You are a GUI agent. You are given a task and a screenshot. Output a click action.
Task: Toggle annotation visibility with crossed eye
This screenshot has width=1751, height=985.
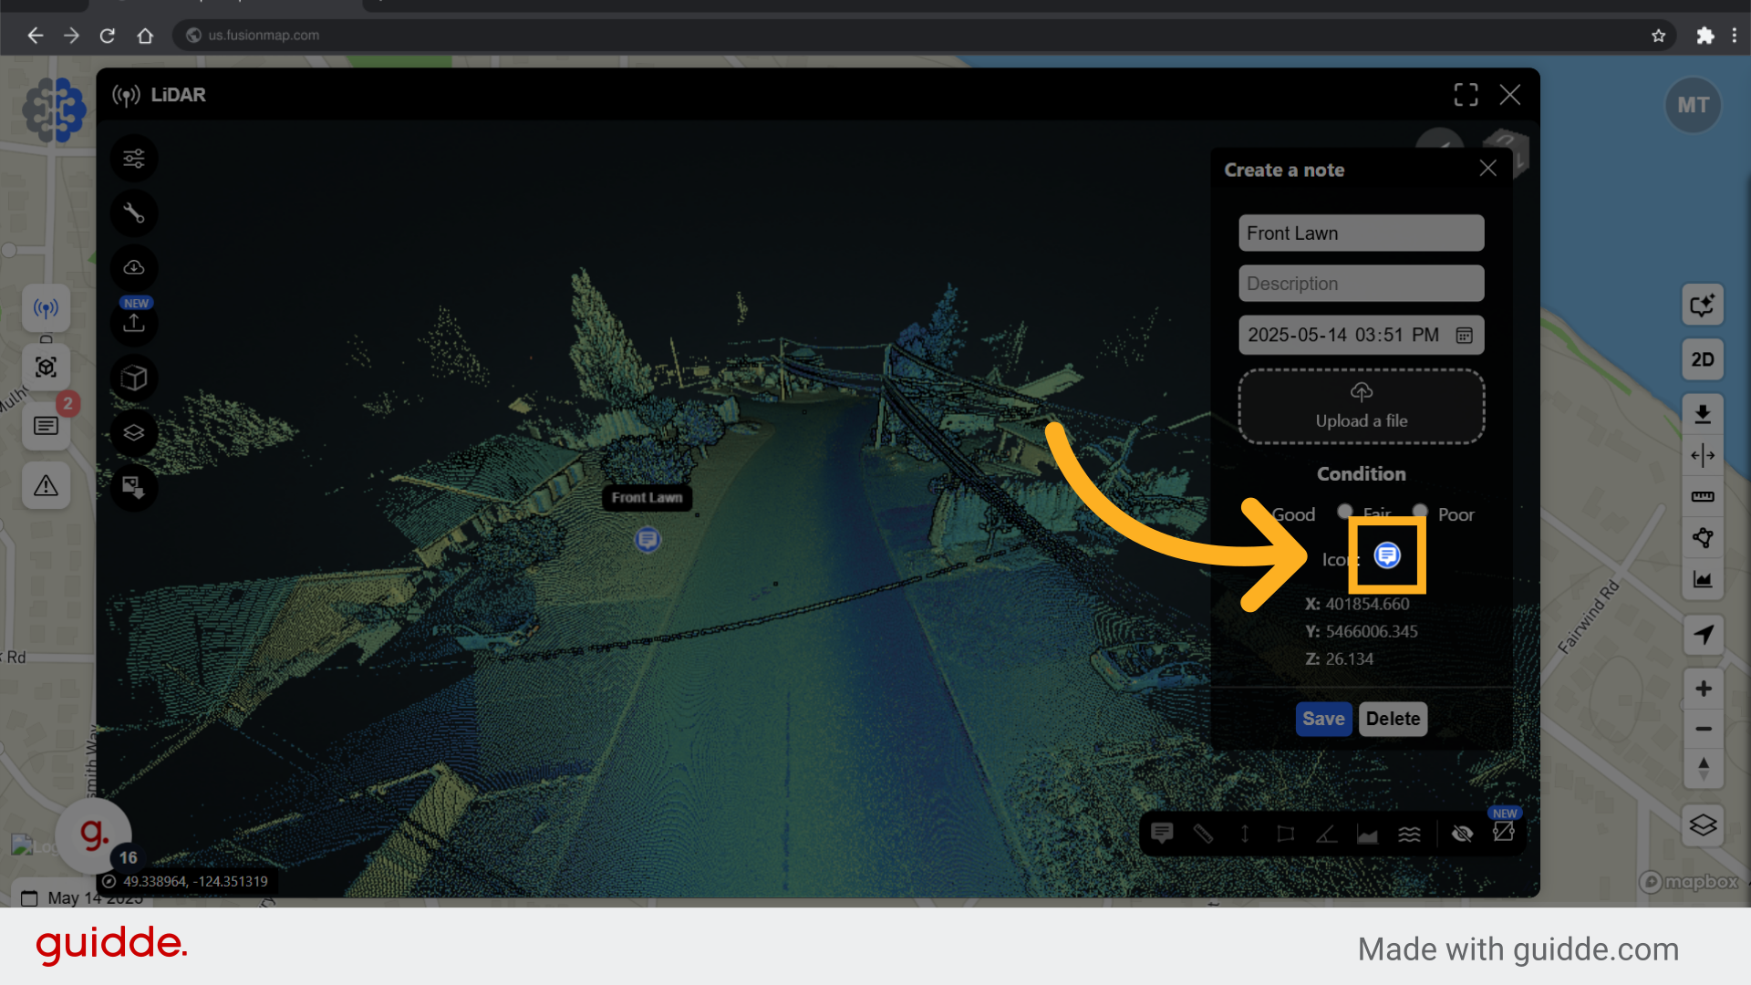1462,833
